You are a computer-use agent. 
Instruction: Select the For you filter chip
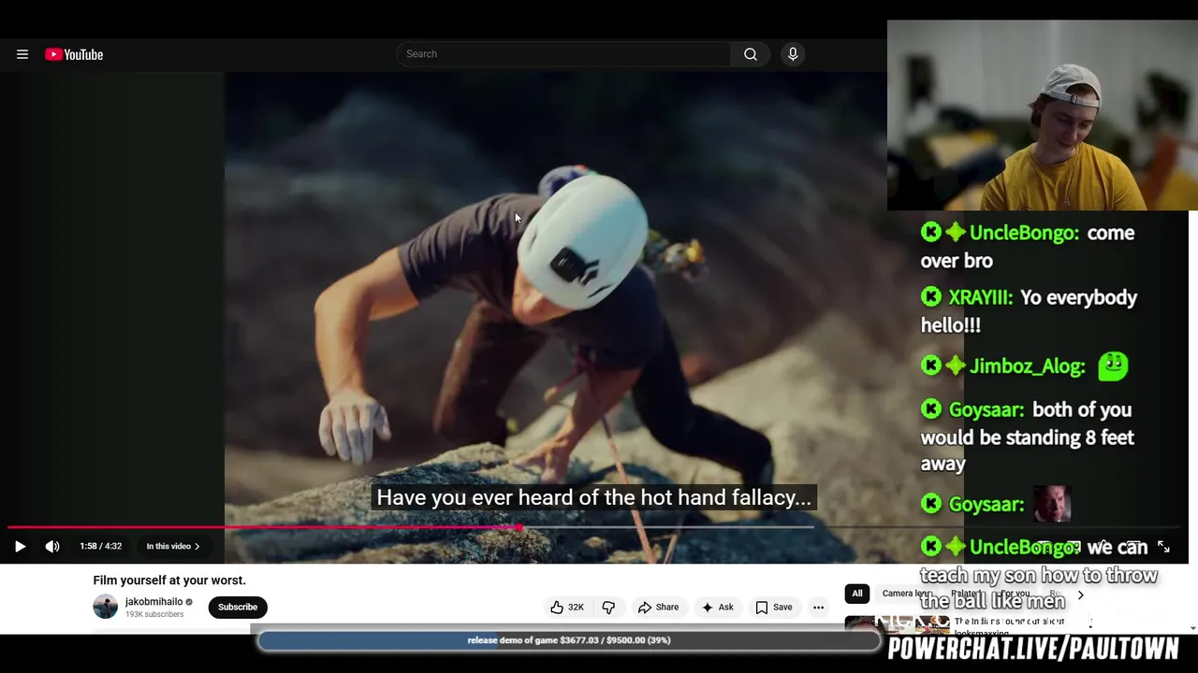click(x=1014, y=594)
